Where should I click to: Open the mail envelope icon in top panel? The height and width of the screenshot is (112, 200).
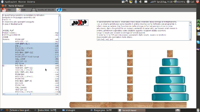146,2
